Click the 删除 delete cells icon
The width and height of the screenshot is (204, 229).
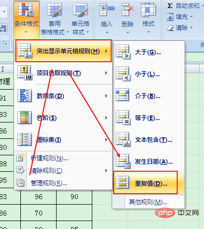pos(128,9)
